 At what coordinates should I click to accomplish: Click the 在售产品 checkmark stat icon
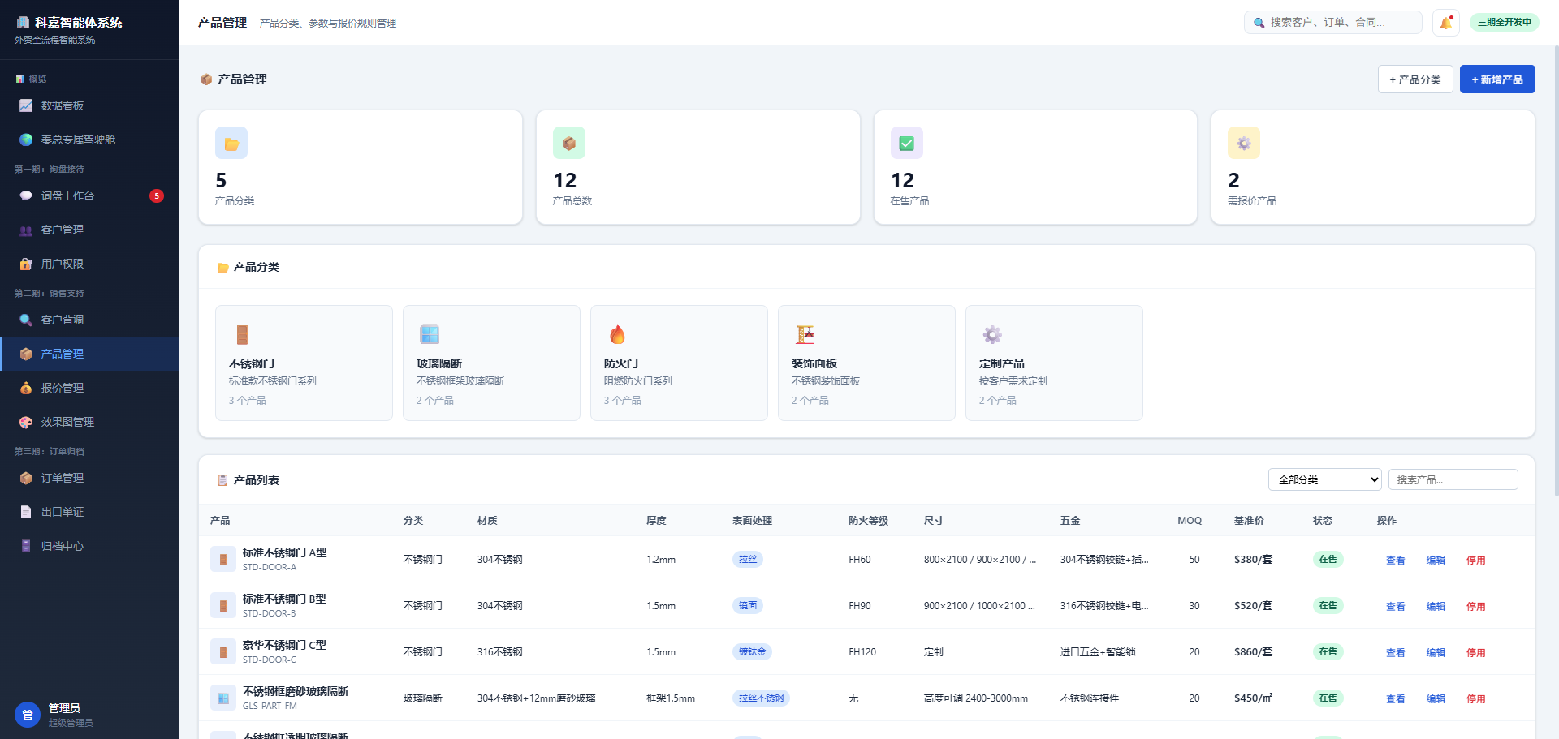click(x=907, y=144)
